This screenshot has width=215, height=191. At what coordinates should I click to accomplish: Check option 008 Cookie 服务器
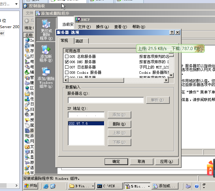[x=67, y=73]
